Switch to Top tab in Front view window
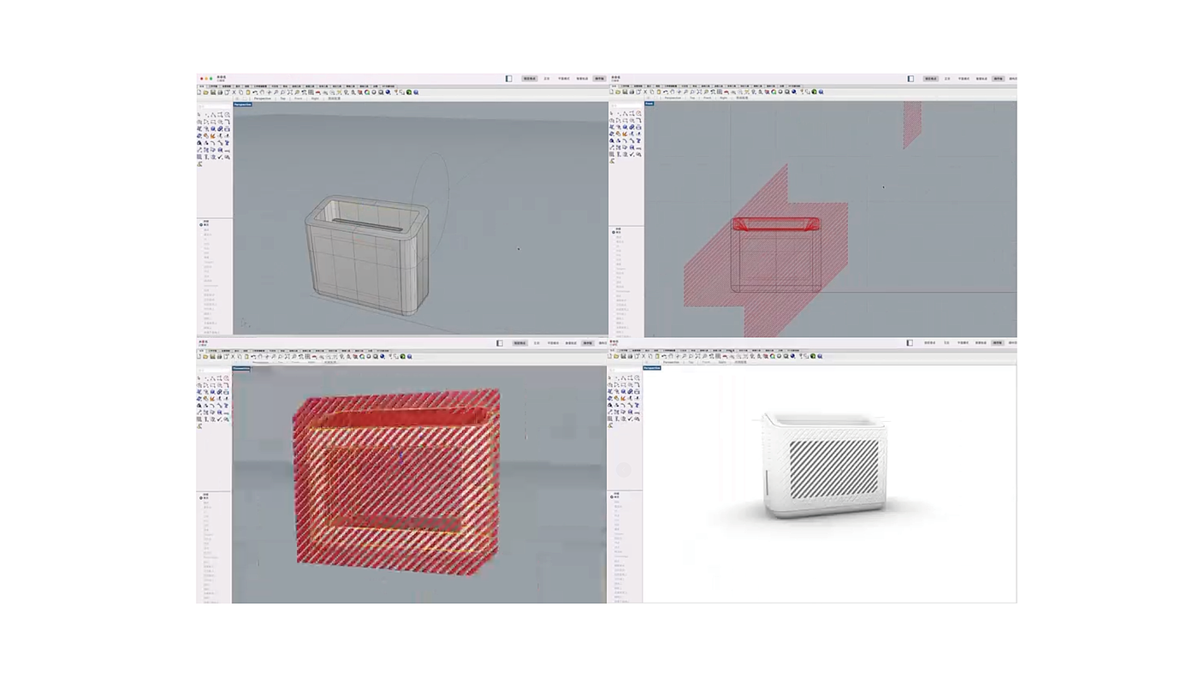The height and width of the screenshot is (677, 1198). point(692,98)
